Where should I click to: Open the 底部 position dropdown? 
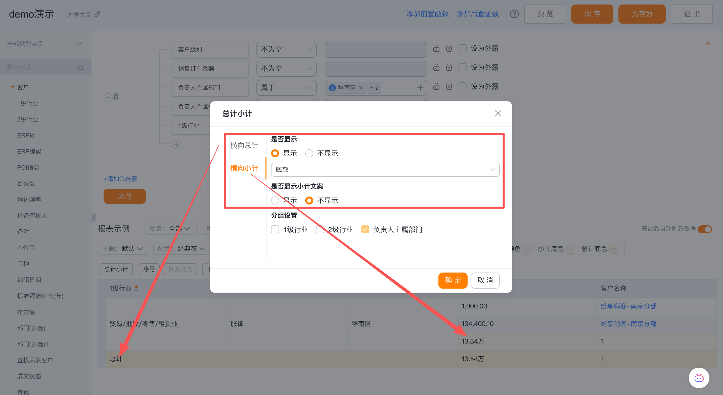point(385,169)
